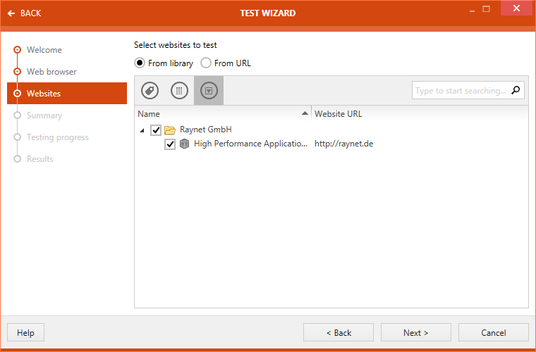This screenshot has width=536, height=352.
Task: Maximize the Test Wizard window
Action: coord(486,9)
